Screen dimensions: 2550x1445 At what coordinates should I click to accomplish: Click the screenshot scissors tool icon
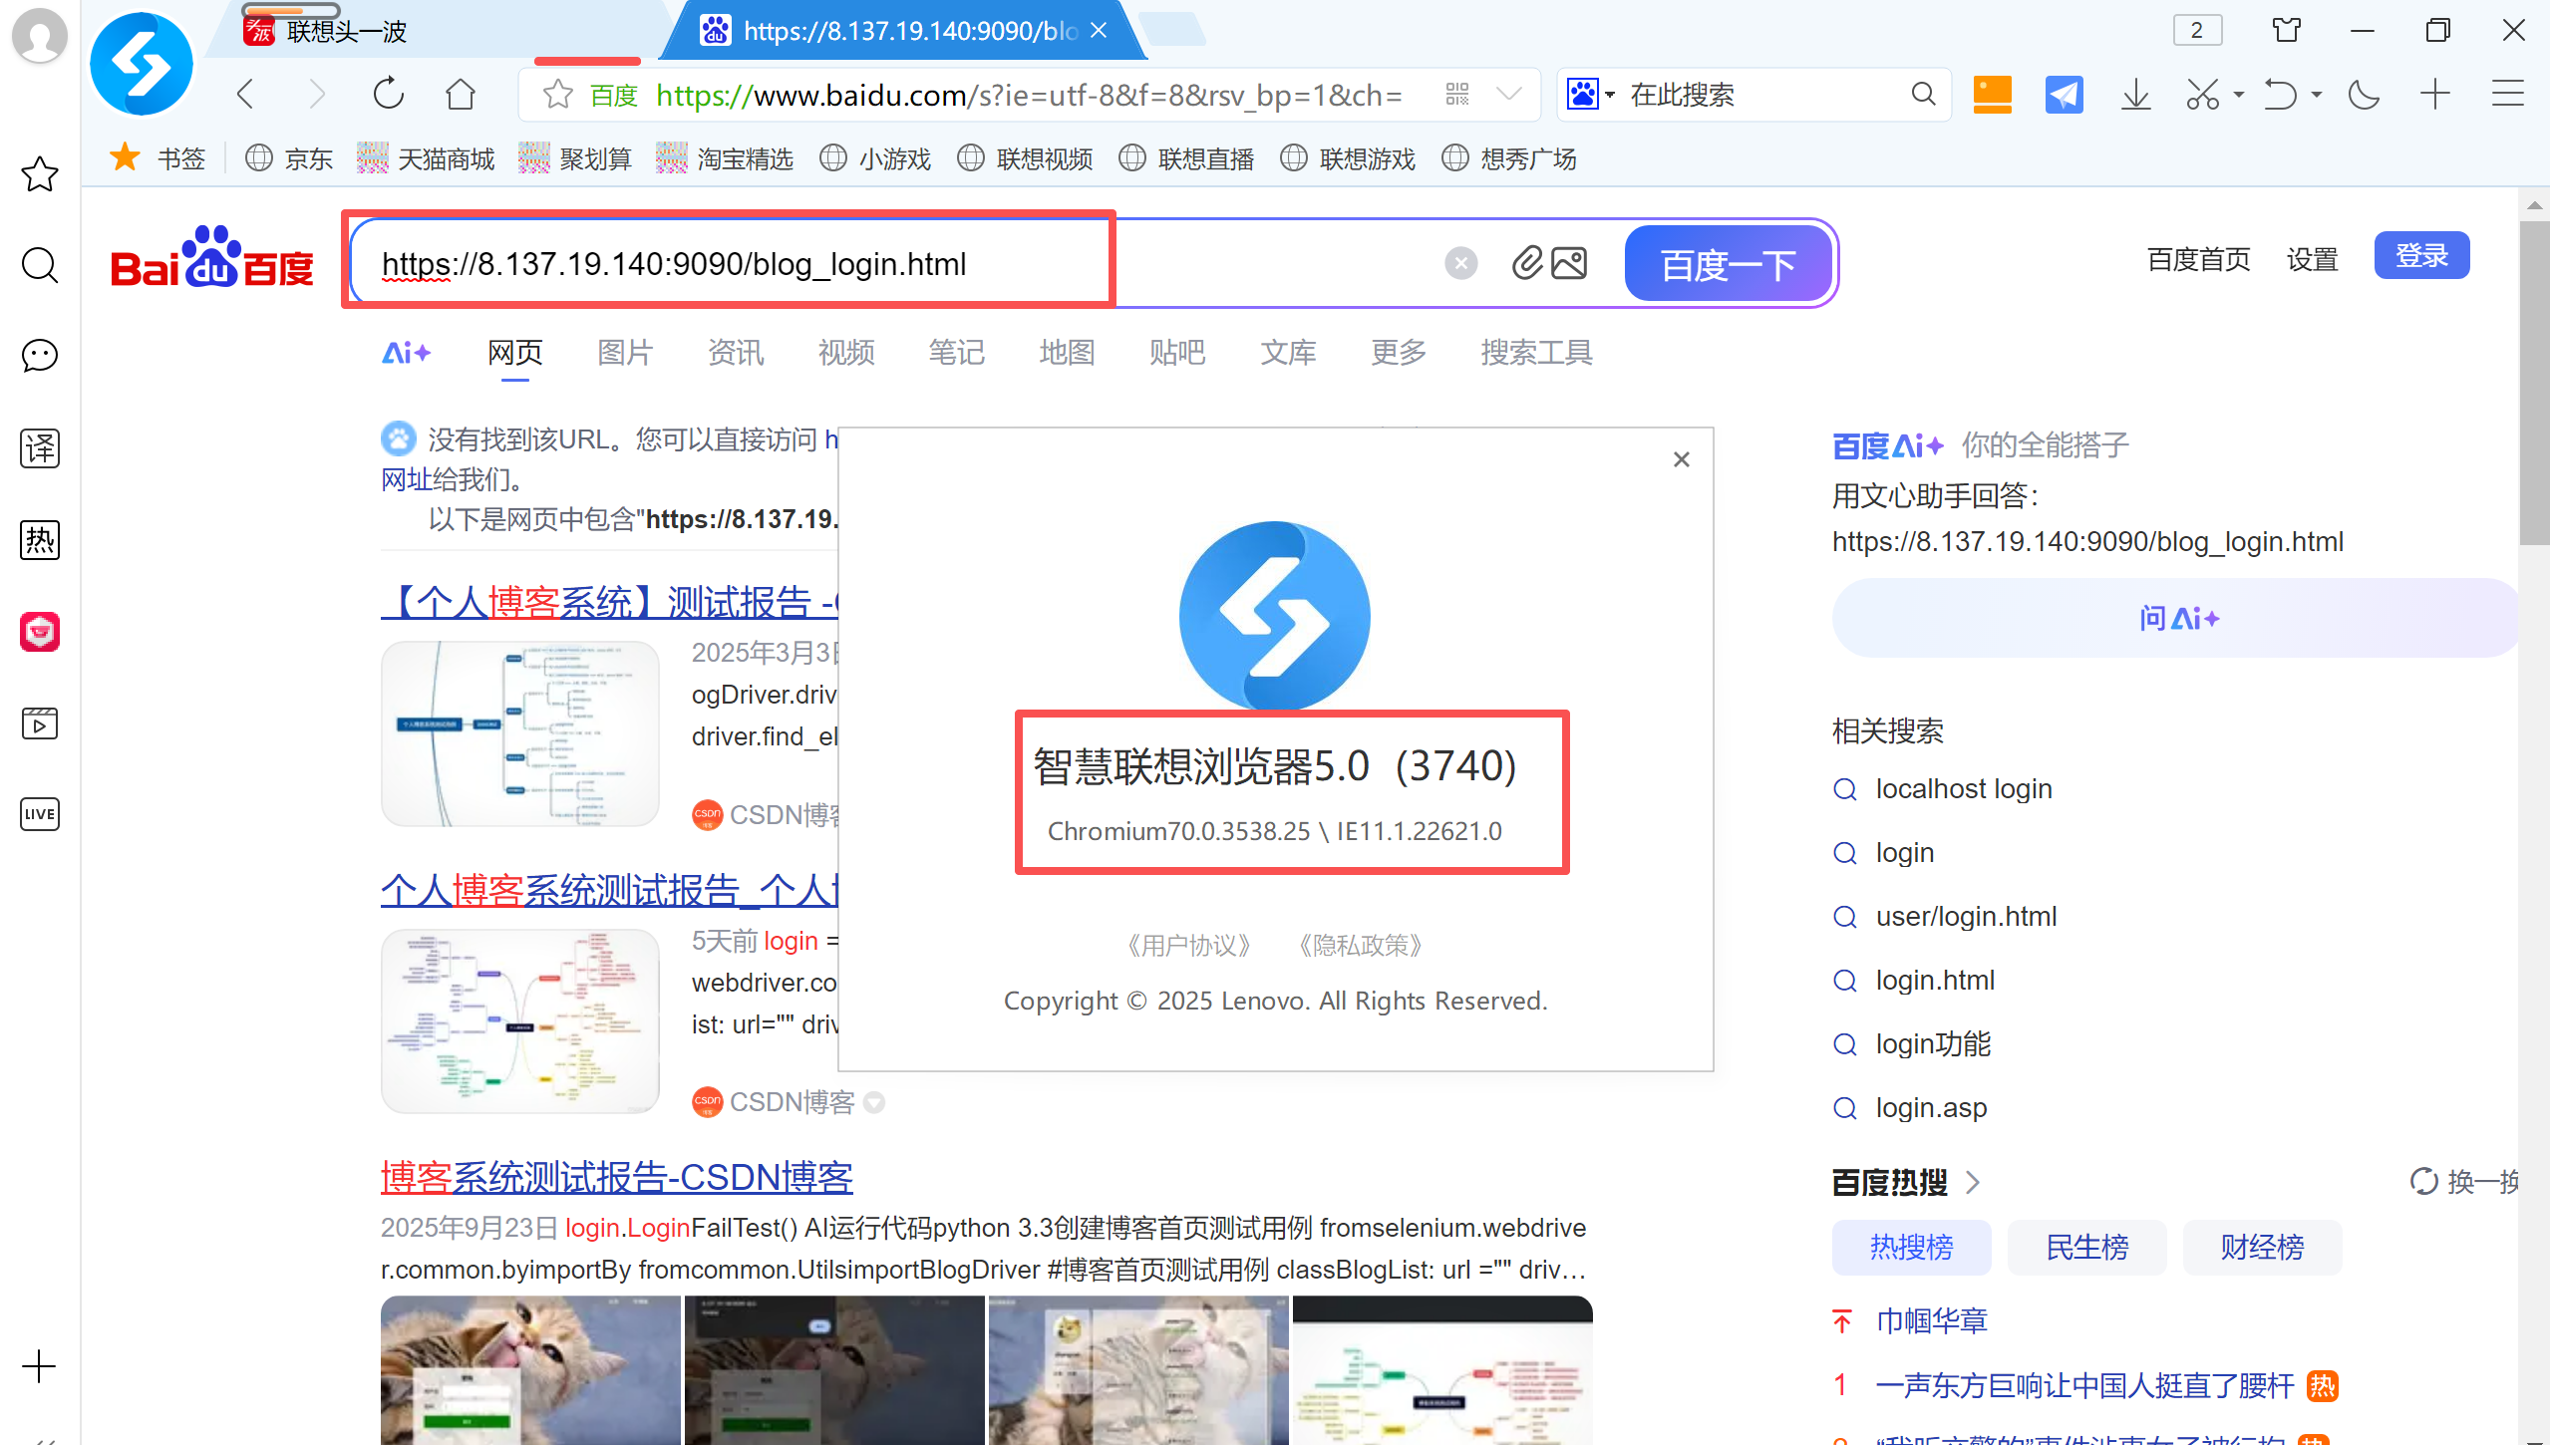coord(2202,95)
